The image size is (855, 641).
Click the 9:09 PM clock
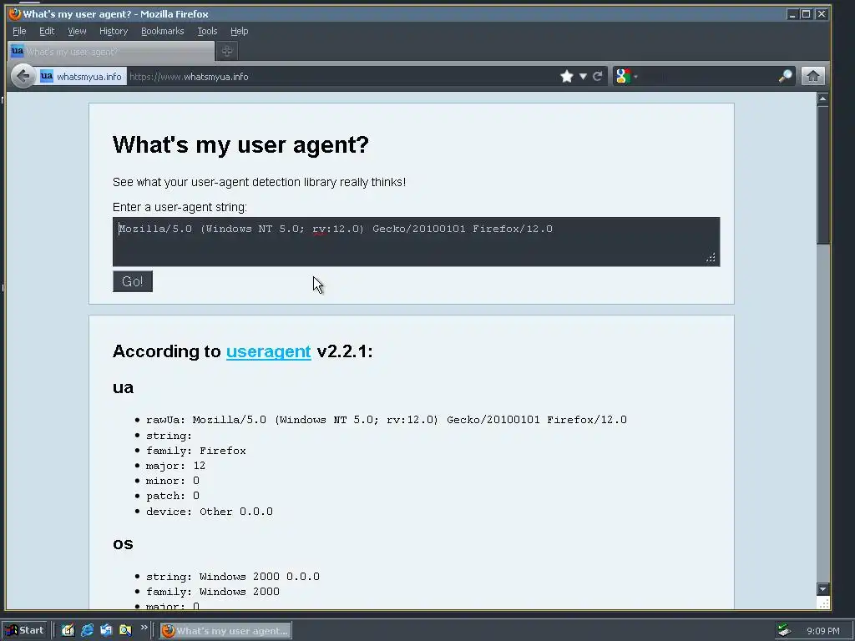tap(822, 631)
